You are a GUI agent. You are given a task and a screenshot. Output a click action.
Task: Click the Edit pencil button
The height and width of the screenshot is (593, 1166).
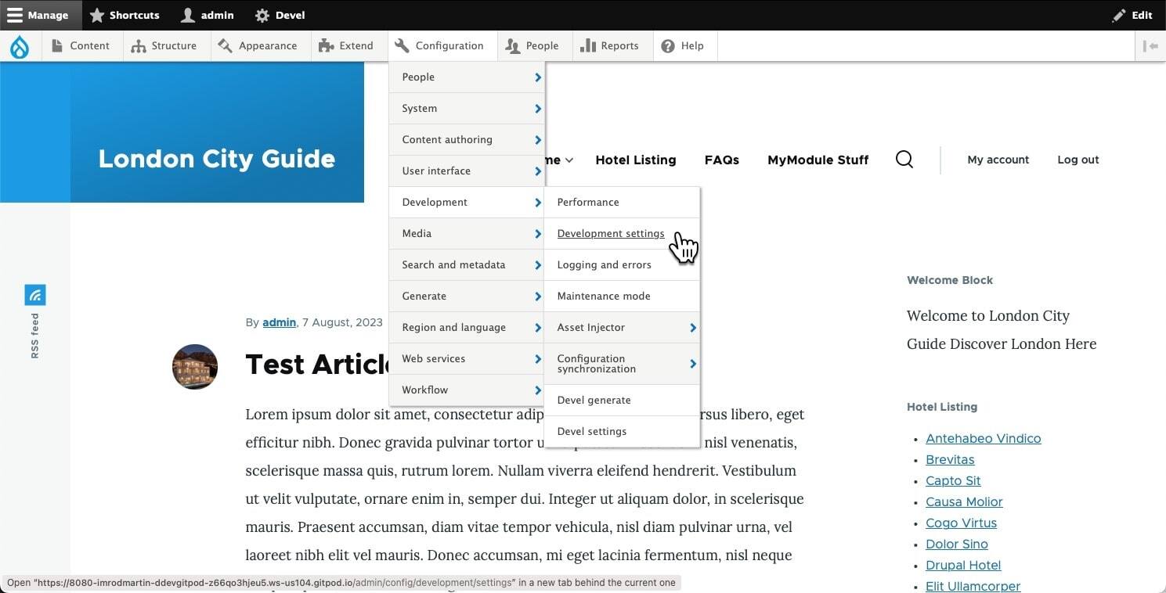click(1132, 15)
